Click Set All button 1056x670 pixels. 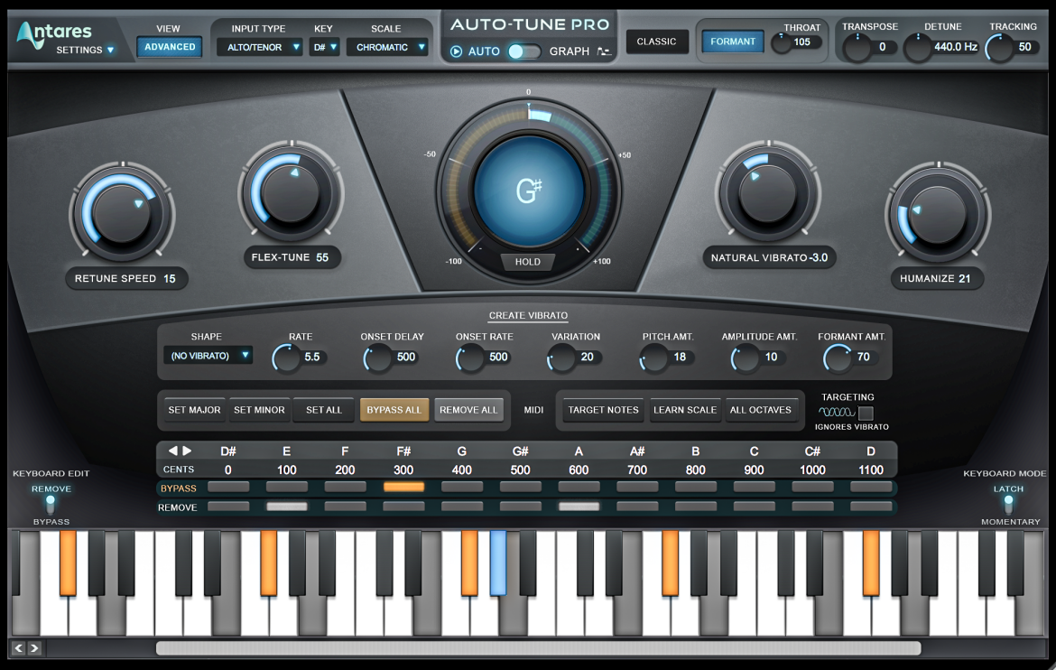pyautogui.click(x=324, y=410)
